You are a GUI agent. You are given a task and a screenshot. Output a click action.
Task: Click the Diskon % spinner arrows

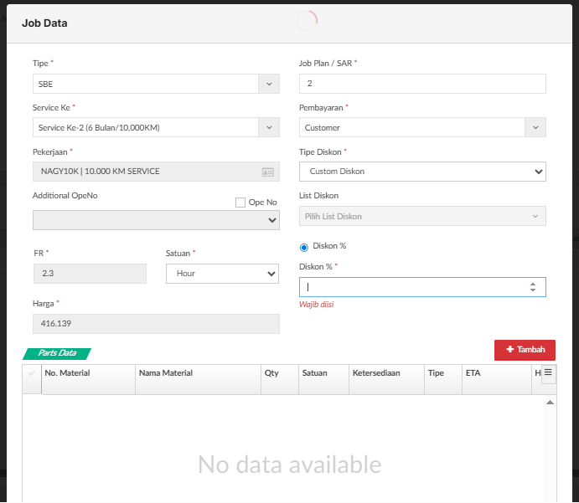coord(533,287)
